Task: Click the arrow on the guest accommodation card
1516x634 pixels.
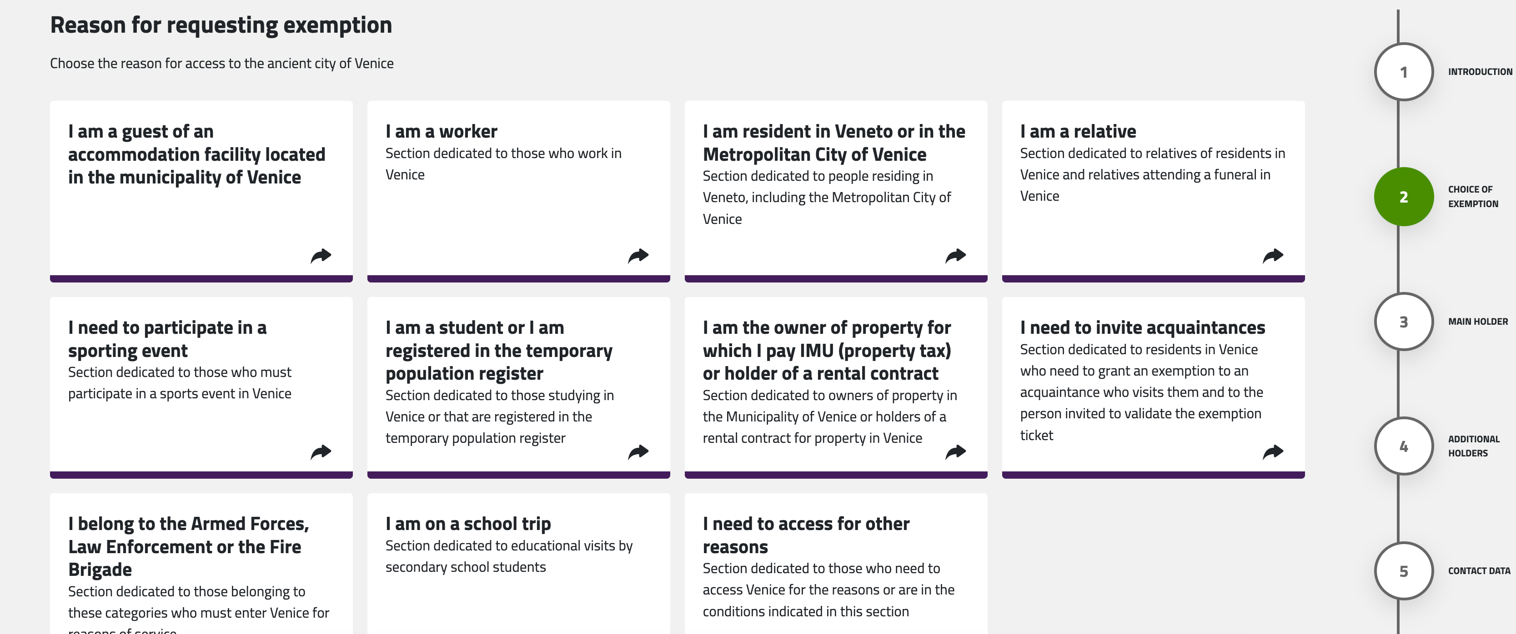Action: [322, 255]
